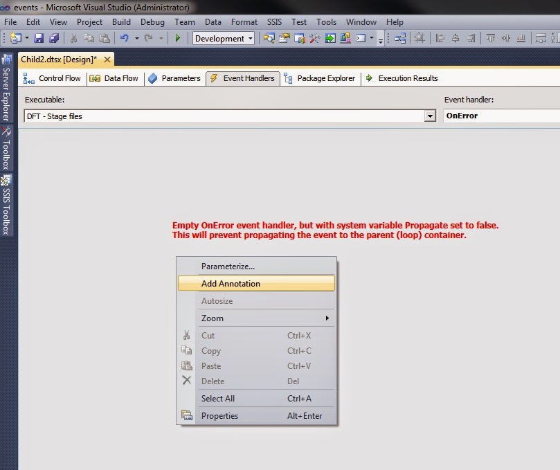This screenshot has width=560, height=470.
Task: Open toolbar overflow options arrow
Action: [x=381, y=41]
